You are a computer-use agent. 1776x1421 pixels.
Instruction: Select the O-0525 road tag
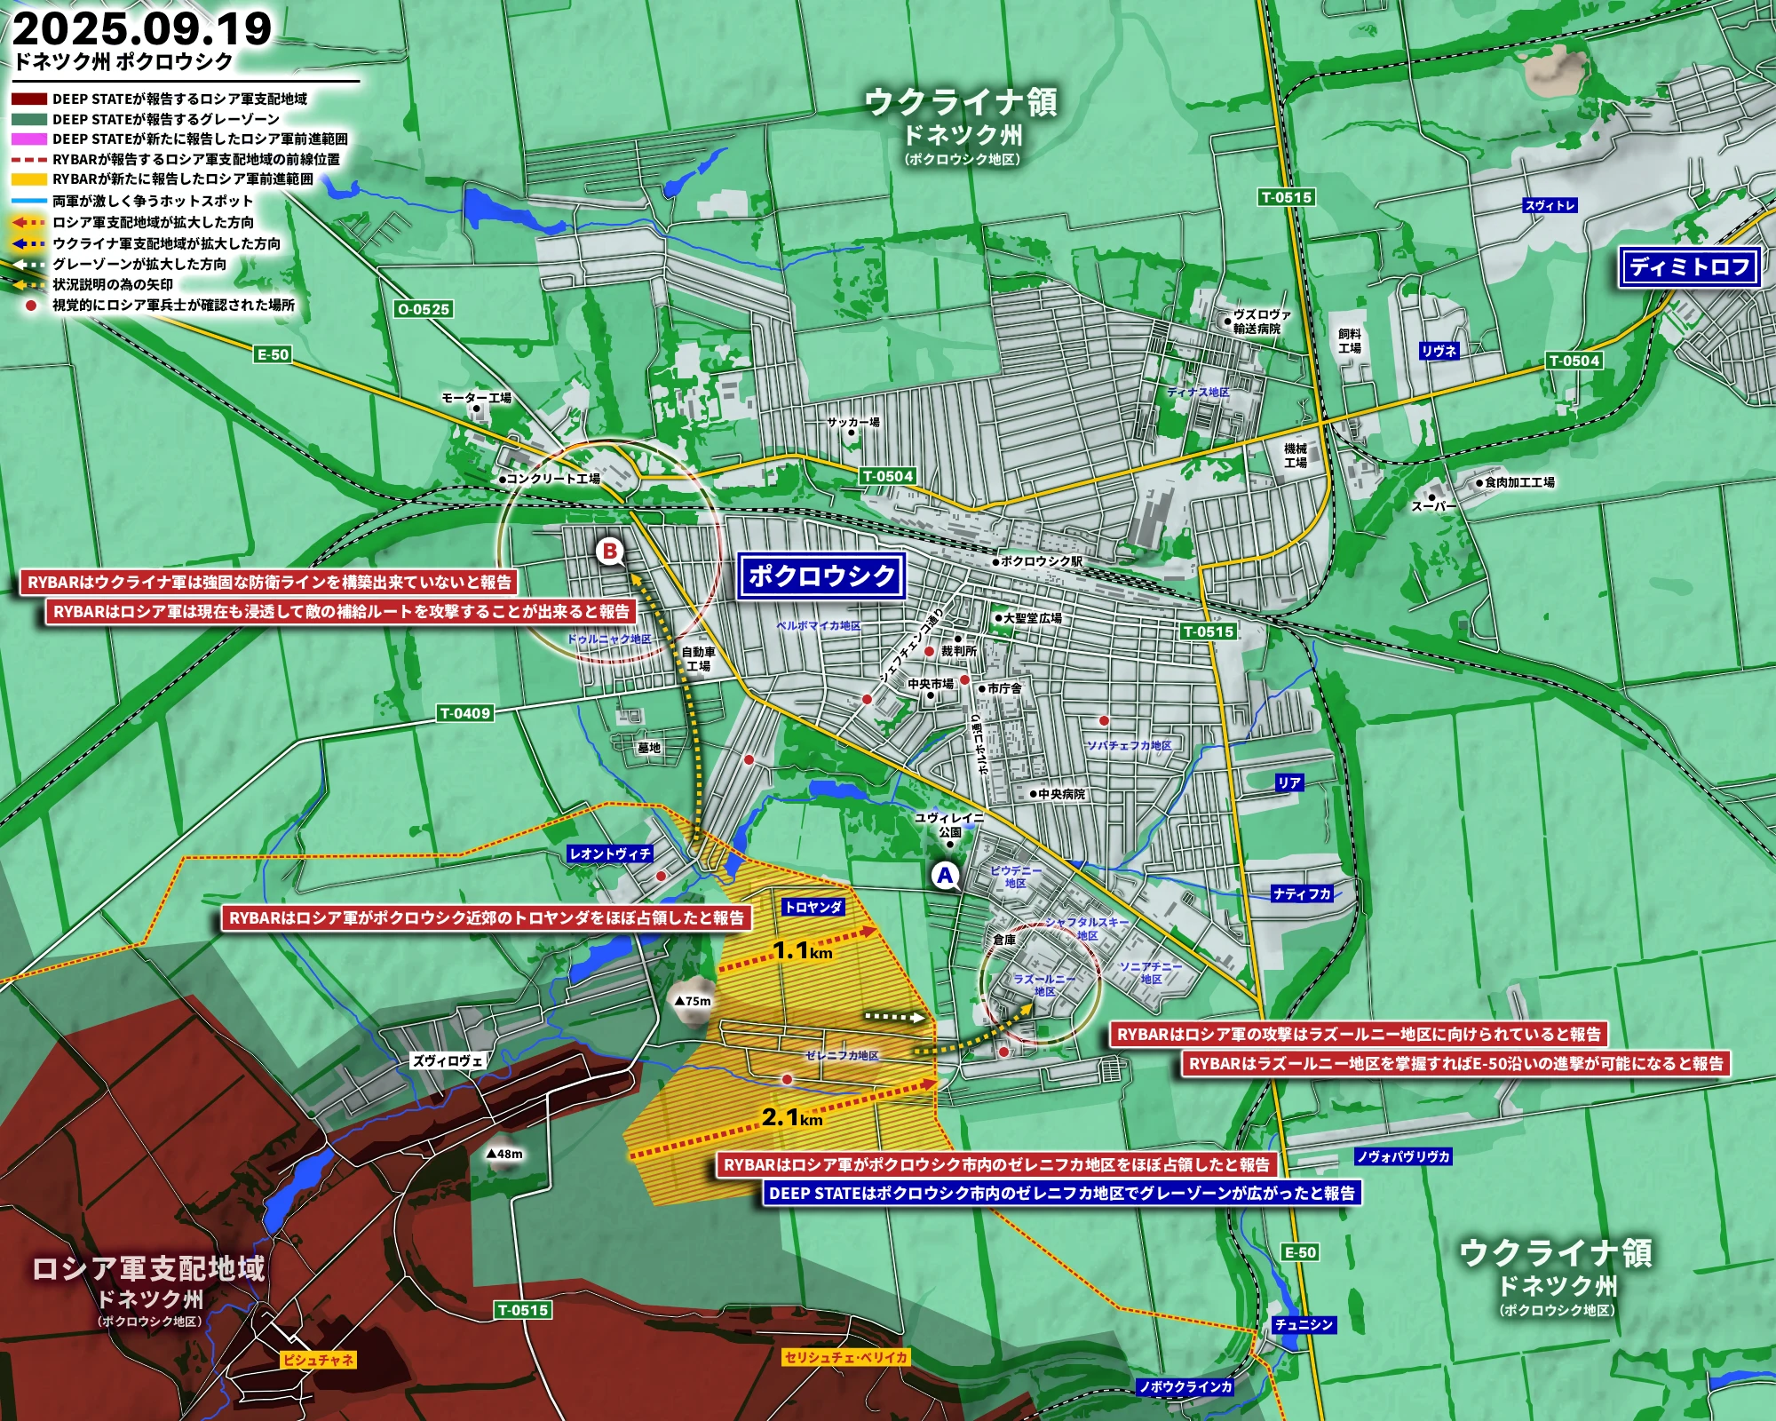(424, 309)
